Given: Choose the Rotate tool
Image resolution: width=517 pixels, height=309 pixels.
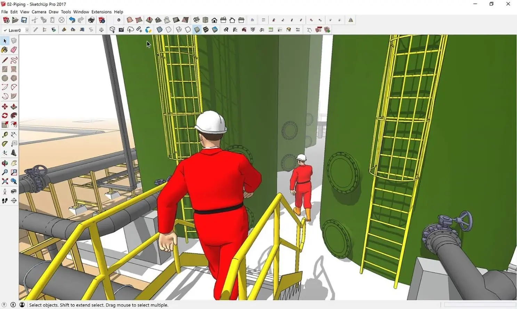Looking at the screenshot, I should 5,116.
